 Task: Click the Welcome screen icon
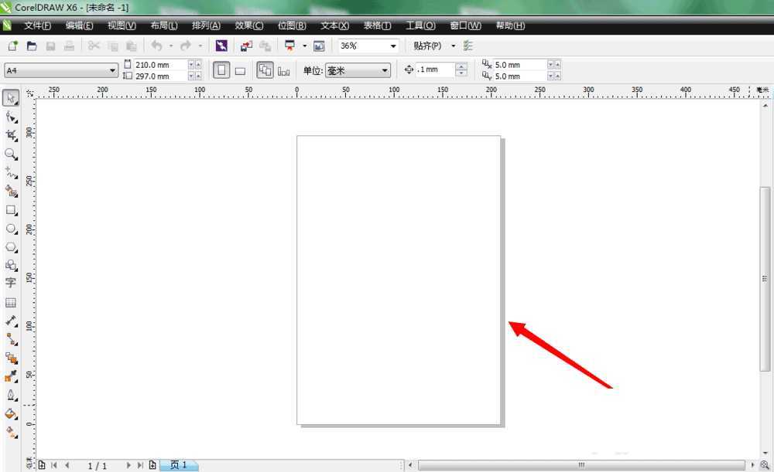[x=320, y=46]
